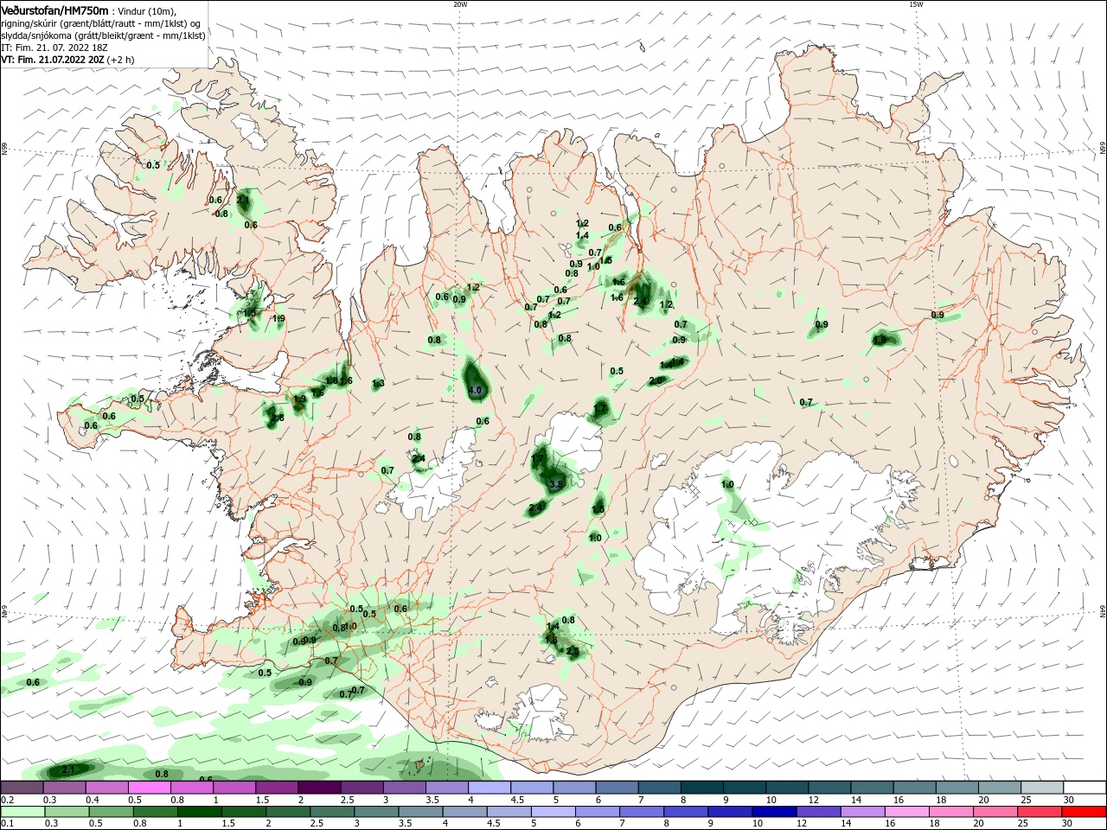Image resolution: width=1107 pixels, height=830 pixels.
Task: Pick the palest green rain swatch labeled 0.1
Action: pos(22,812)
